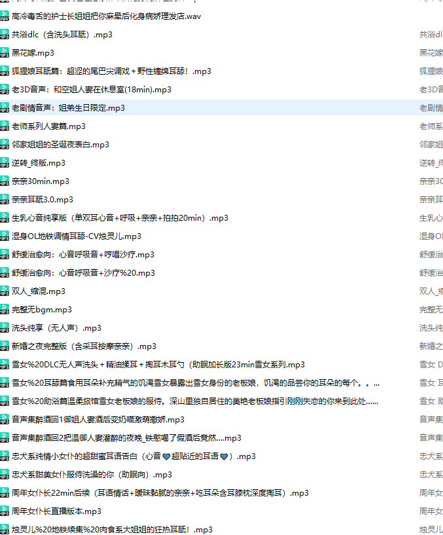Viewport: 443px width, 535px height.
Task: Select file 老3D音声：和空姐人妻在休息室(18min).mp3
Action: pos(92,90)
